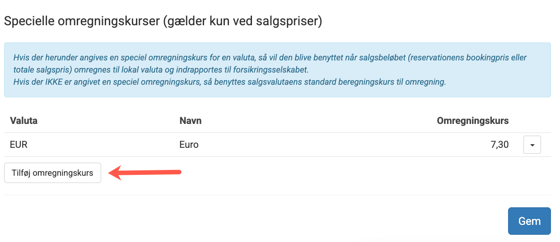The image size is (560, 242).
Task: Click the blue information box
Action: (x=277, y=70)
